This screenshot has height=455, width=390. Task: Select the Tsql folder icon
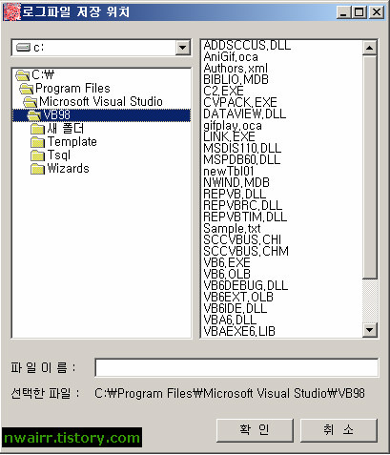point(37,155)
